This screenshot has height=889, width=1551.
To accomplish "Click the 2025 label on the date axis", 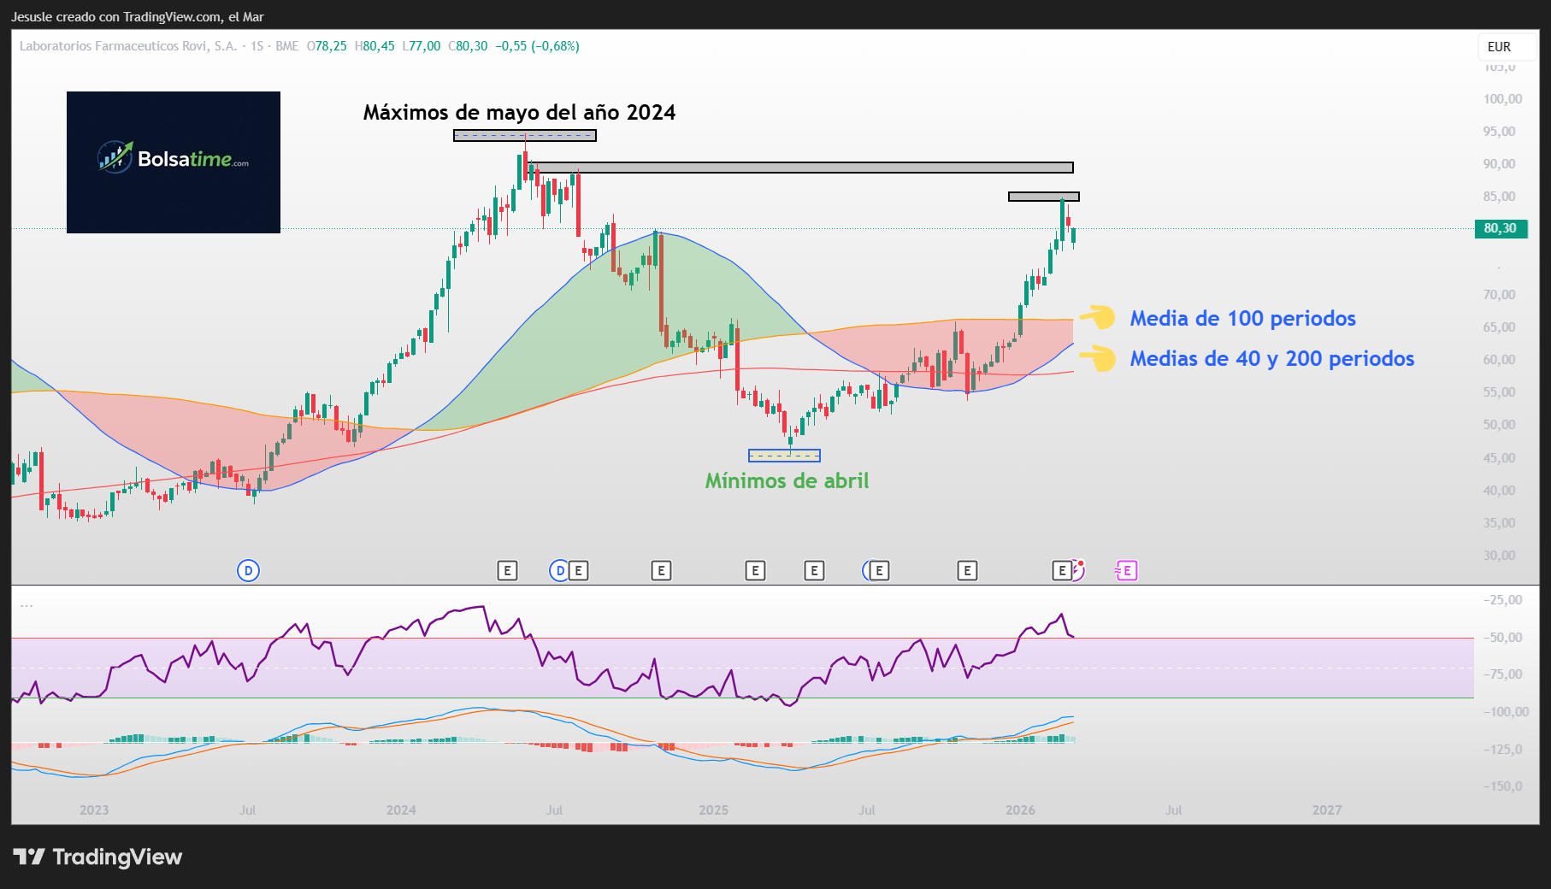I will click(714, 809).
